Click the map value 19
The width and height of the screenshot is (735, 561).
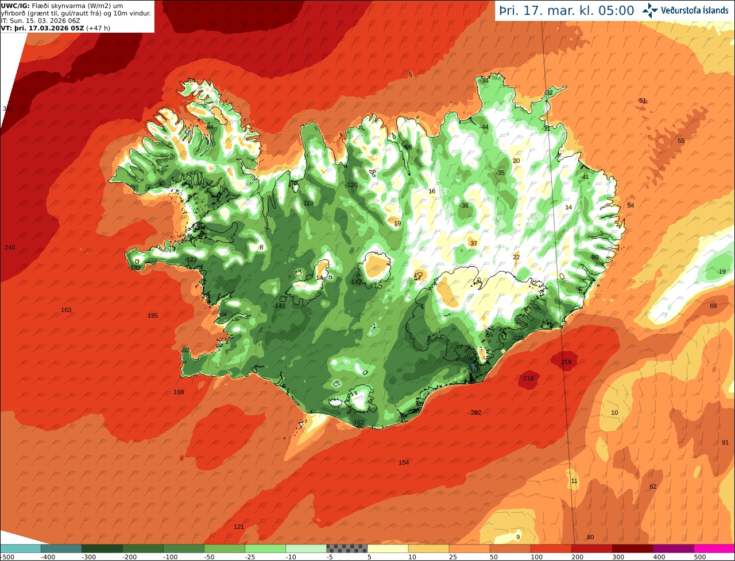point(397,223)
